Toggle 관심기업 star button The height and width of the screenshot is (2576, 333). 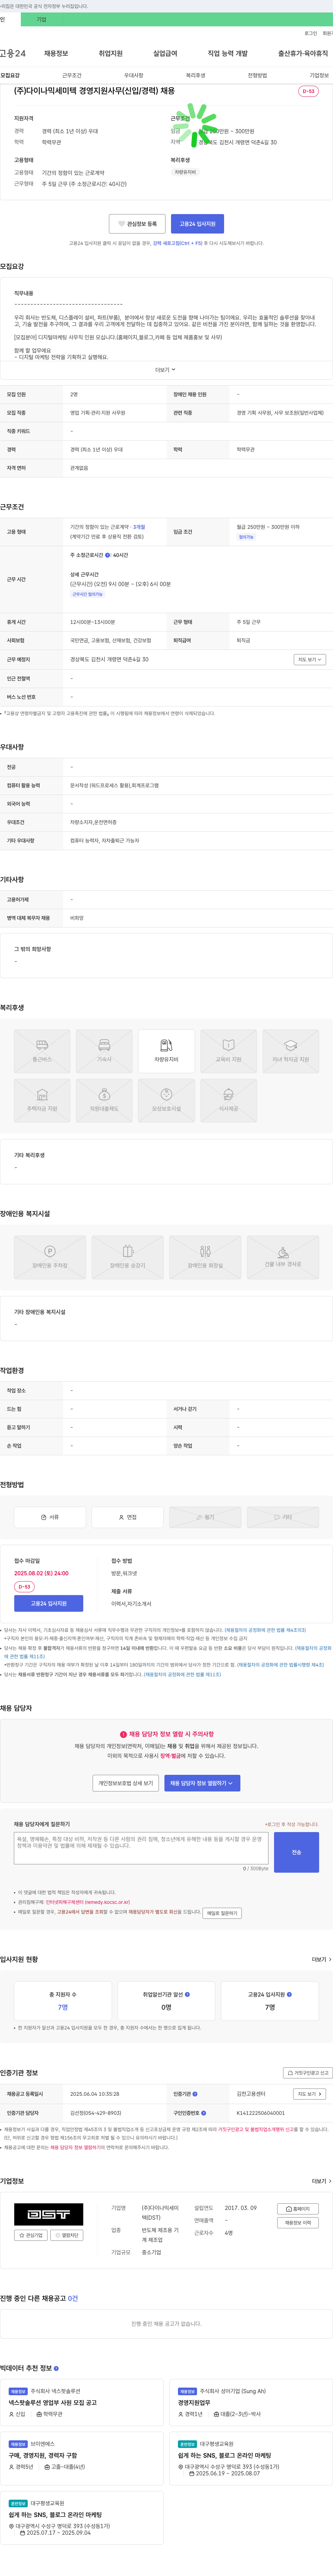(x=31, y=2235)
